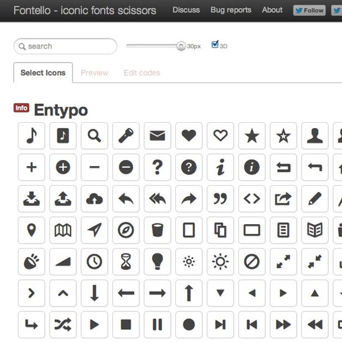The image size is (342, 342).
Task: Select the plus-in-circle icon
Action: [x=63, y=167]
